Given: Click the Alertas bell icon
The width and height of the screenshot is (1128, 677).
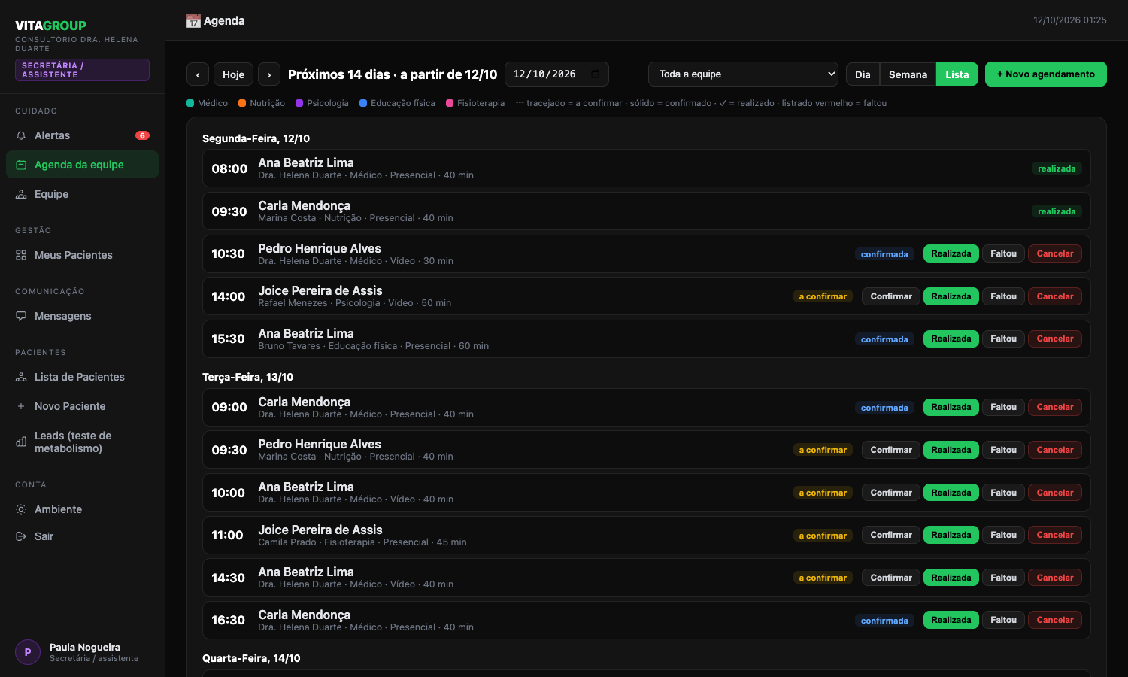Looking at the screenshot, I should coord(21,135).
